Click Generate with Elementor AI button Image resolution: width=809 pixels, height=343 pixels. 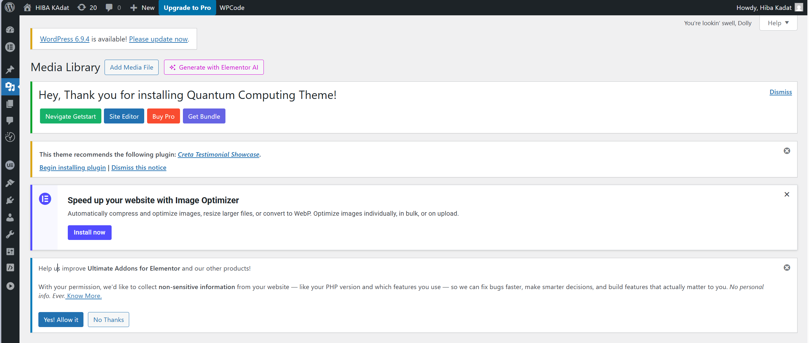pos(214,67)
